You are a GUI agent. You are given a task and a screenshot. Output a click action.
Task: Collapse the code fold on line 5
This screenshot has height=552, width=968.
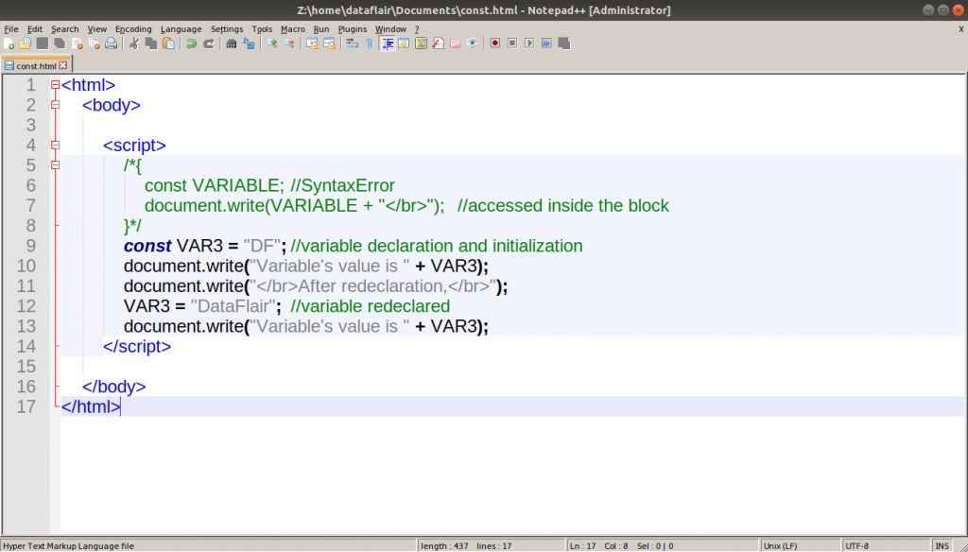point(55,165)
